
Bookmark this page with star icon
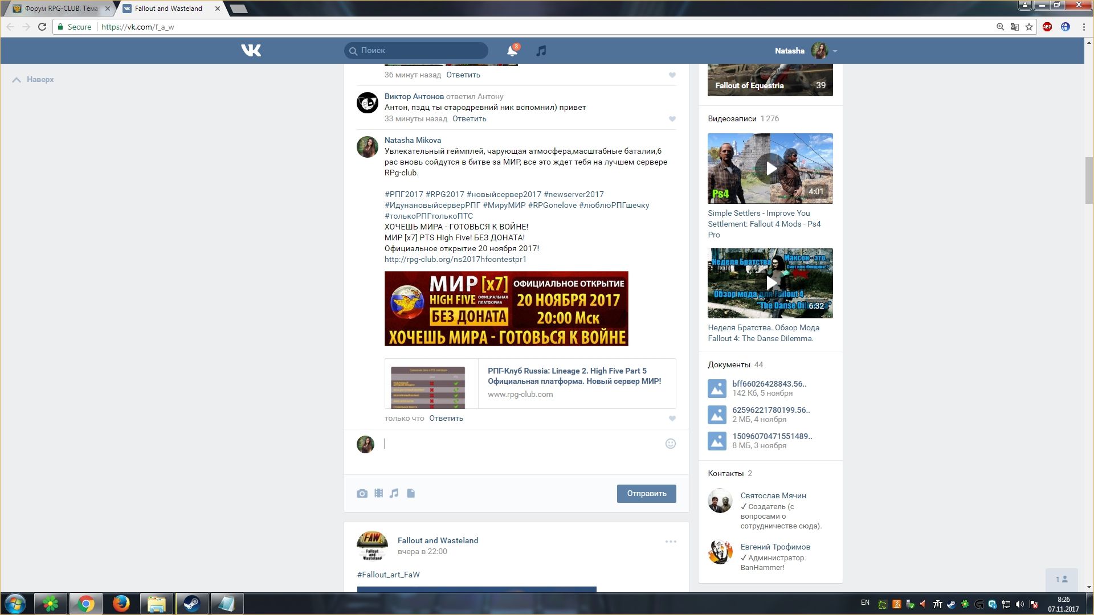(1029, 27)
